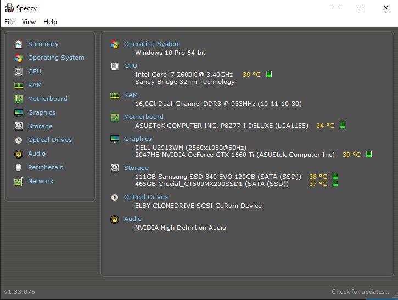Select RAM in the sidebar
Viewport: 398px width, 300px height.
(x=35, y=85)
